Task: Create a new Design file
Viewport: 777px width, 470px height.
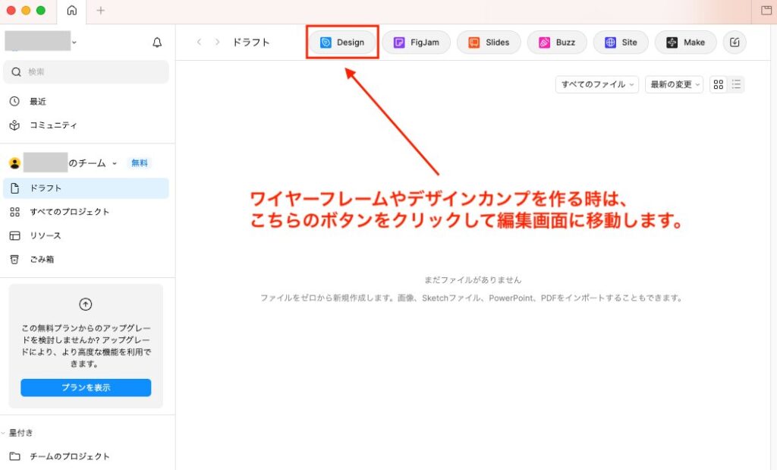Action: coord(342,43)
